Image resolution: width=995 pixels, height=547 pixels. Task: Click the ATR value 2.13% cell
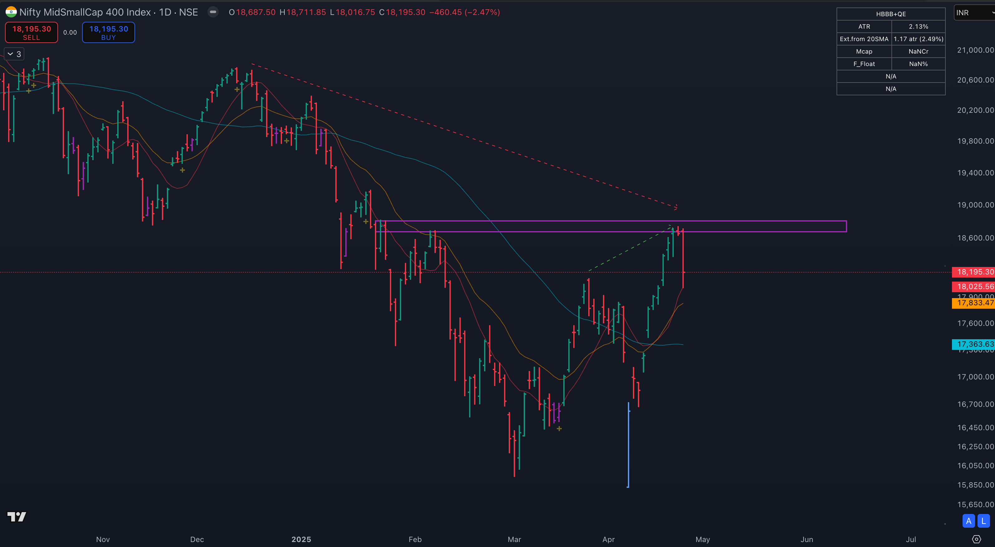pyautogui.click(x=918, y=26)
